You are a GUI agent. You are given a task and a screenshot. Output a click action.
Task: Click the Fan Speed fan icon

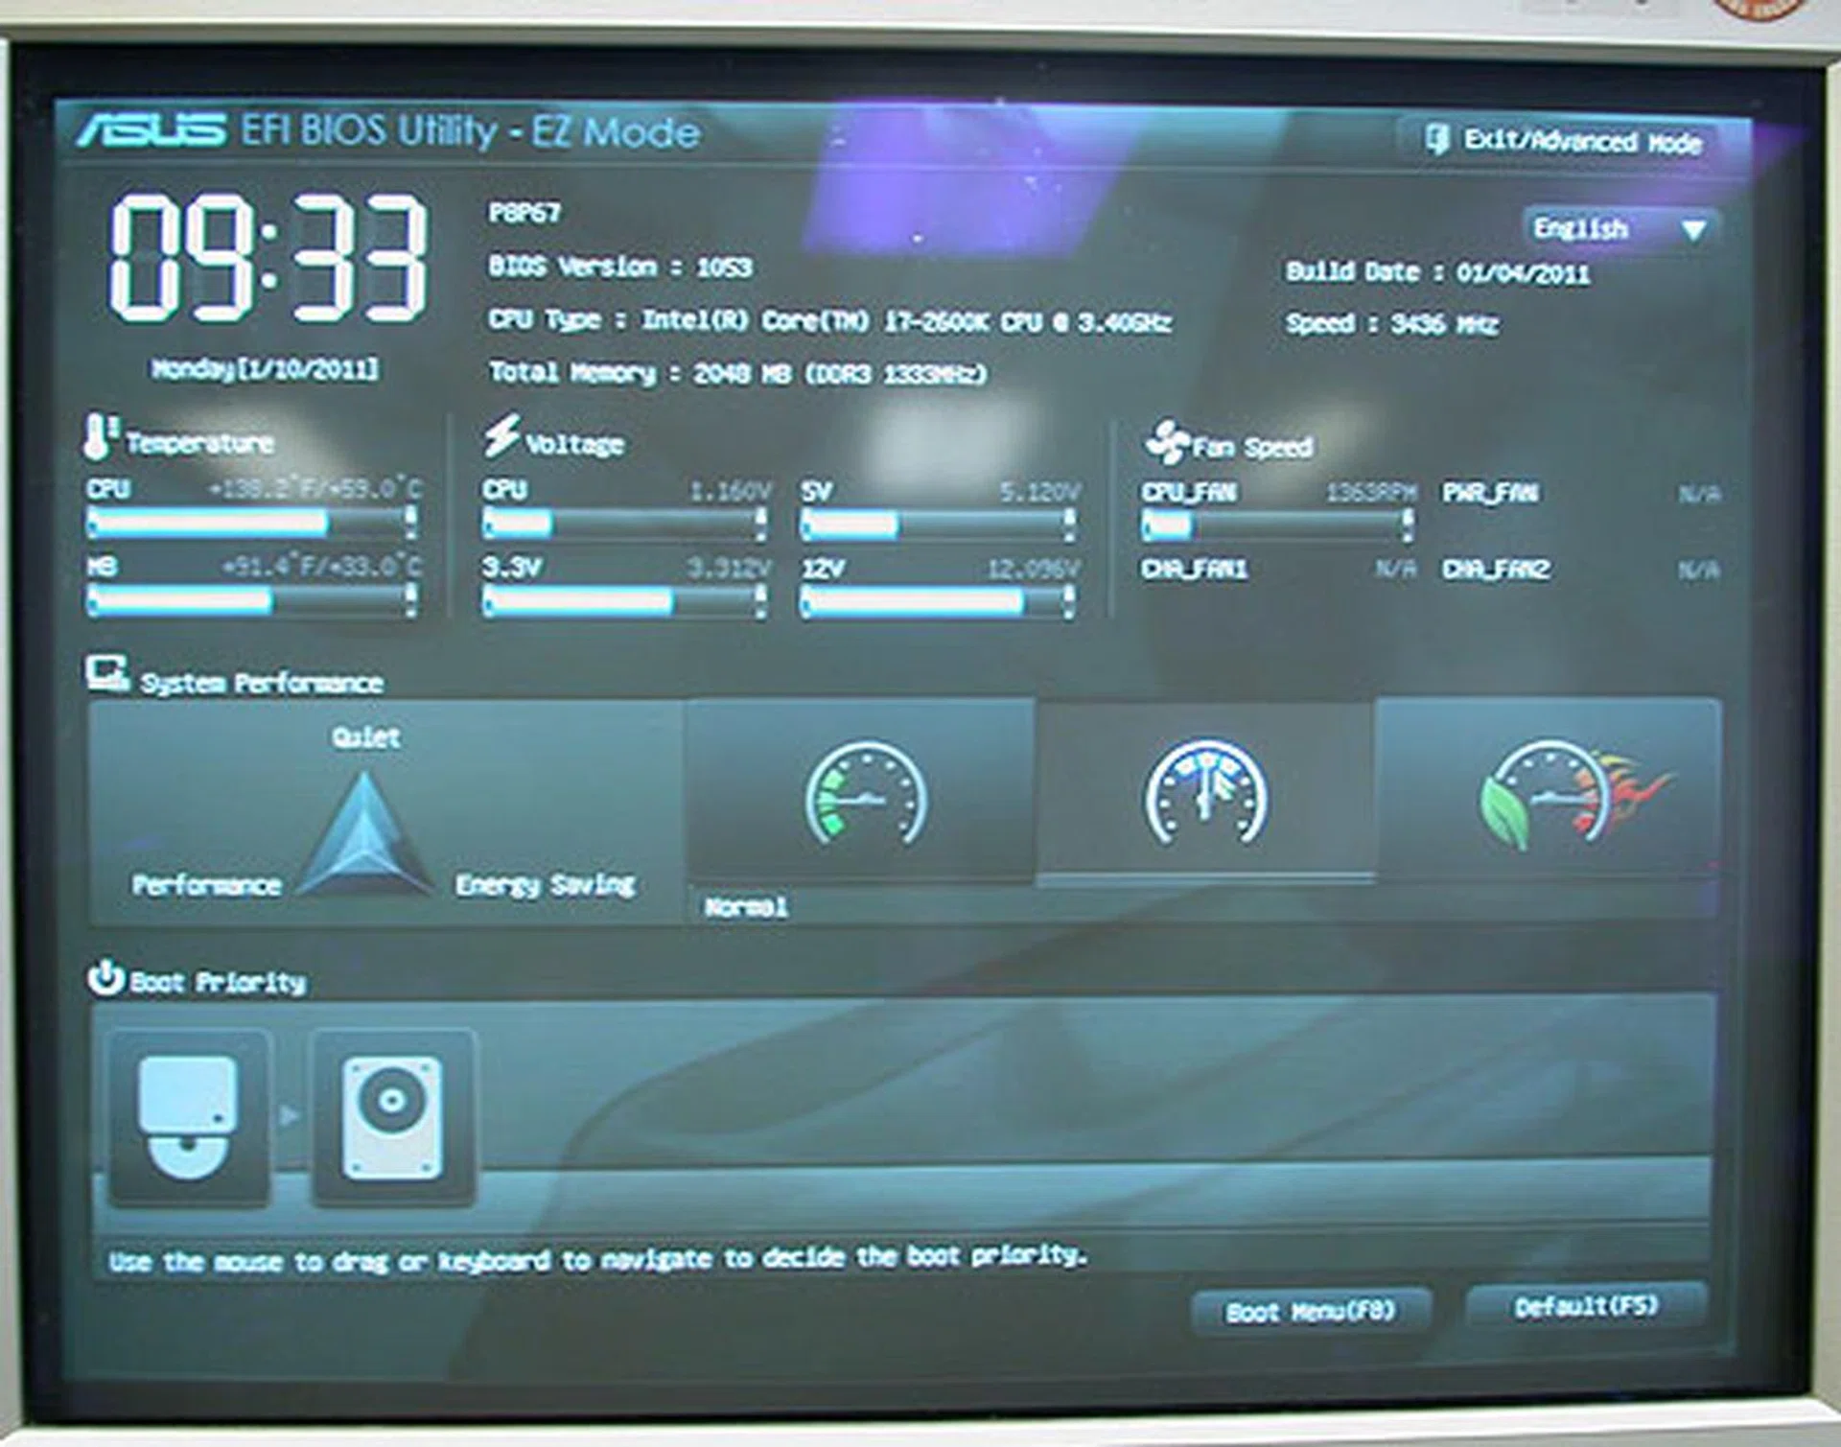[1168, 439]
